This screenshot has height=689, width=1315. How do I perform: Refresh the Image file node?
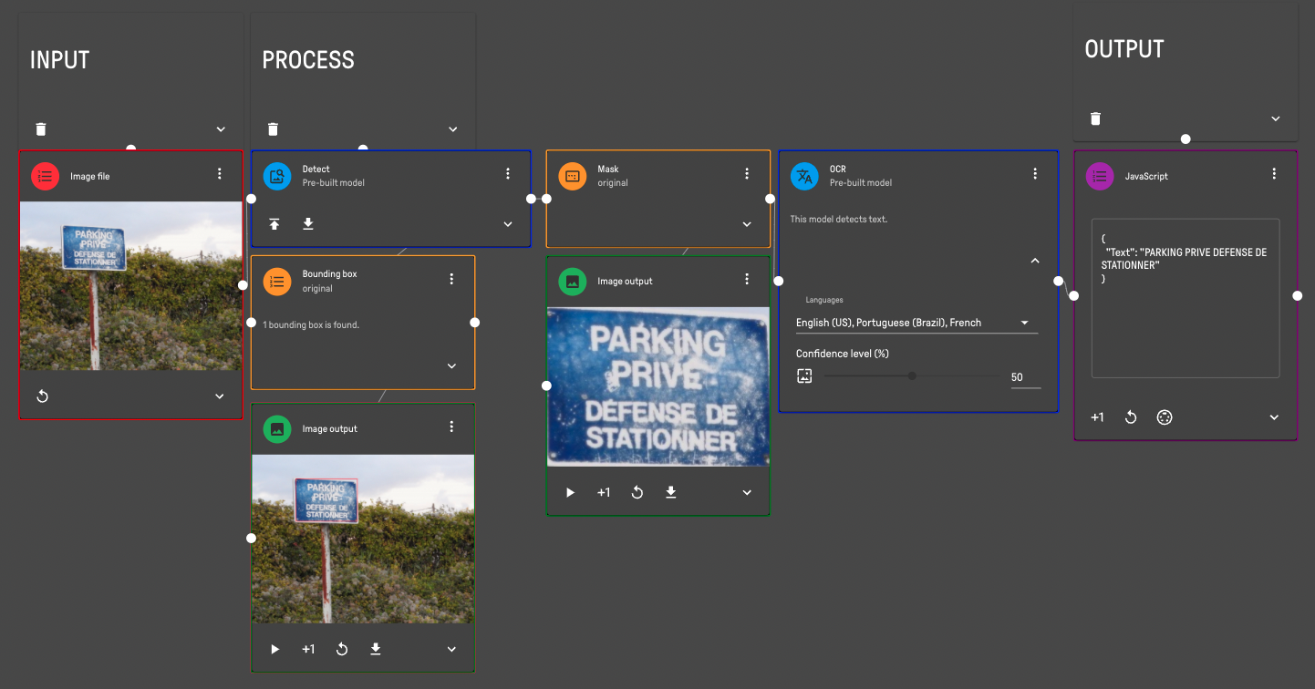tap(42, 396)
